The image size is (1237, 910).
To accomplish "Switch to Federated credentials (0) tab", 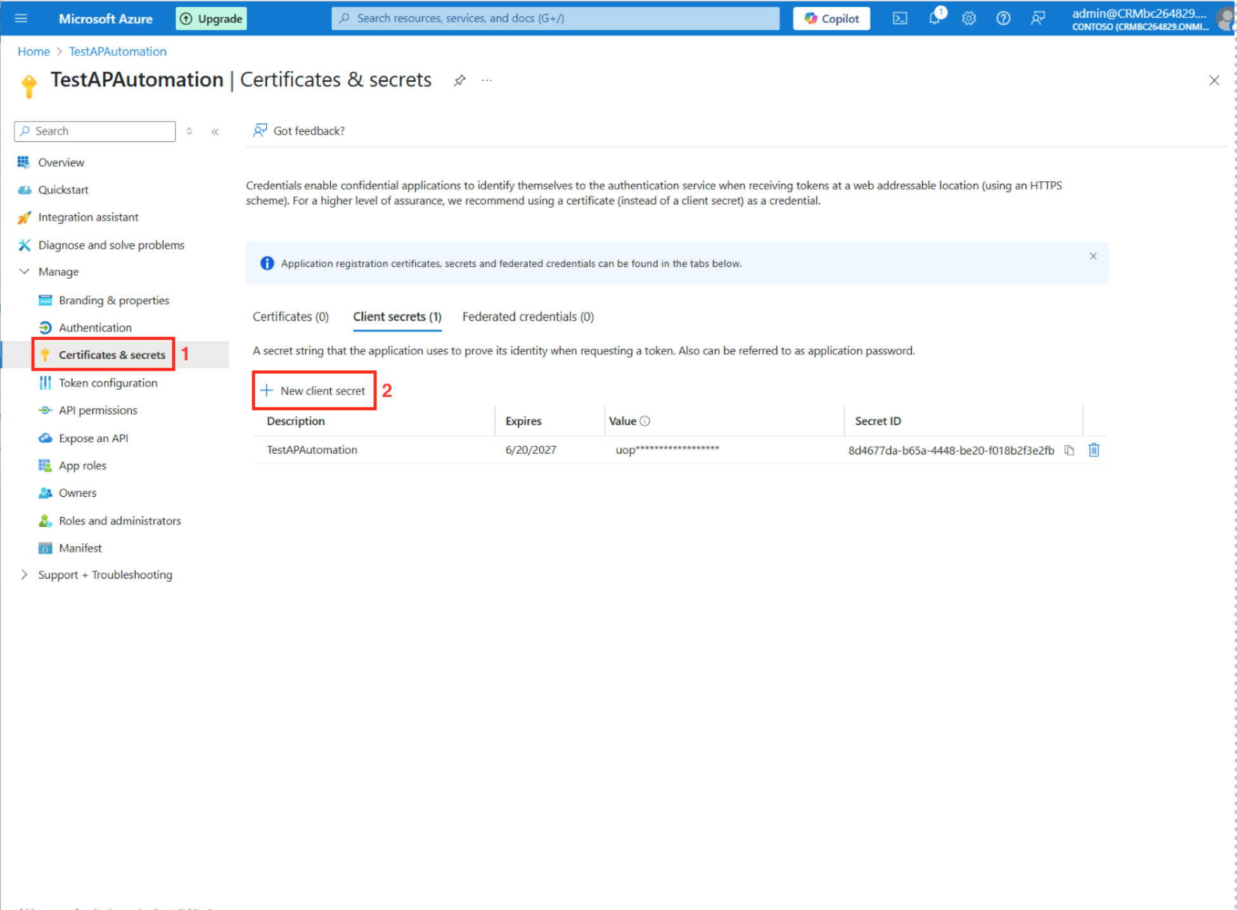I will click(528, 316).
